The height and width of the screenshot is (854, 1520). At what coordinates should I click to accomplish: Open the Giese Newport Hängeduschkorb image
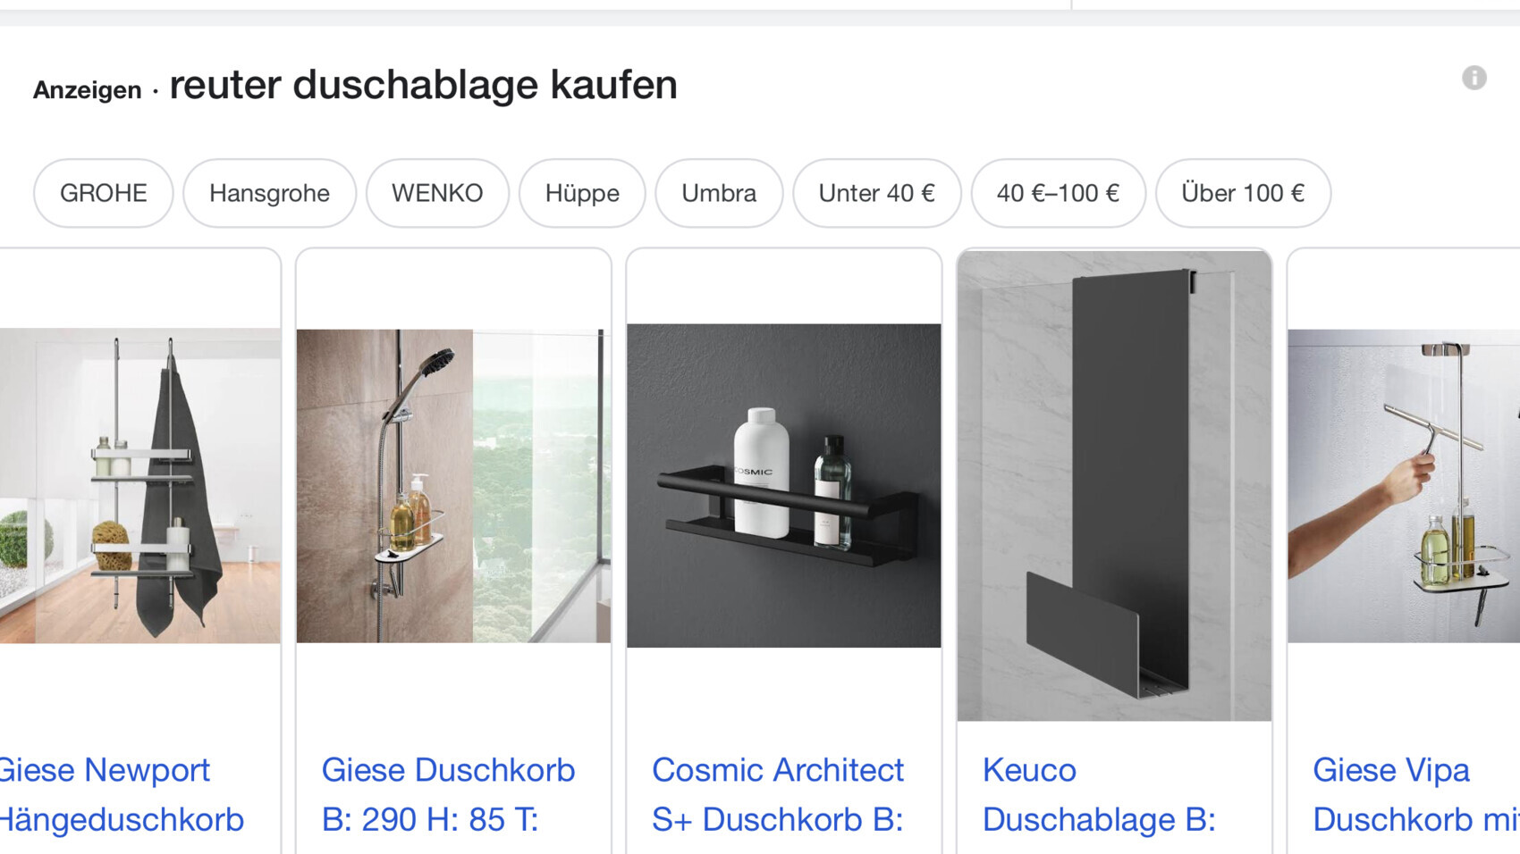(140, 485)
